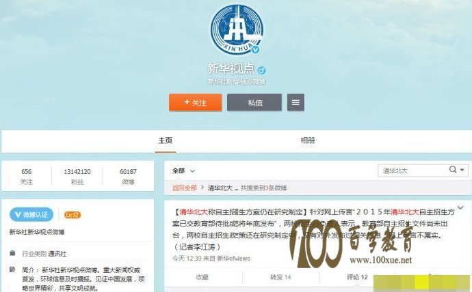Screen dimensions: 472x292
Task: Click the 行业类别 briefcase icon
Action: pos(12,253)
